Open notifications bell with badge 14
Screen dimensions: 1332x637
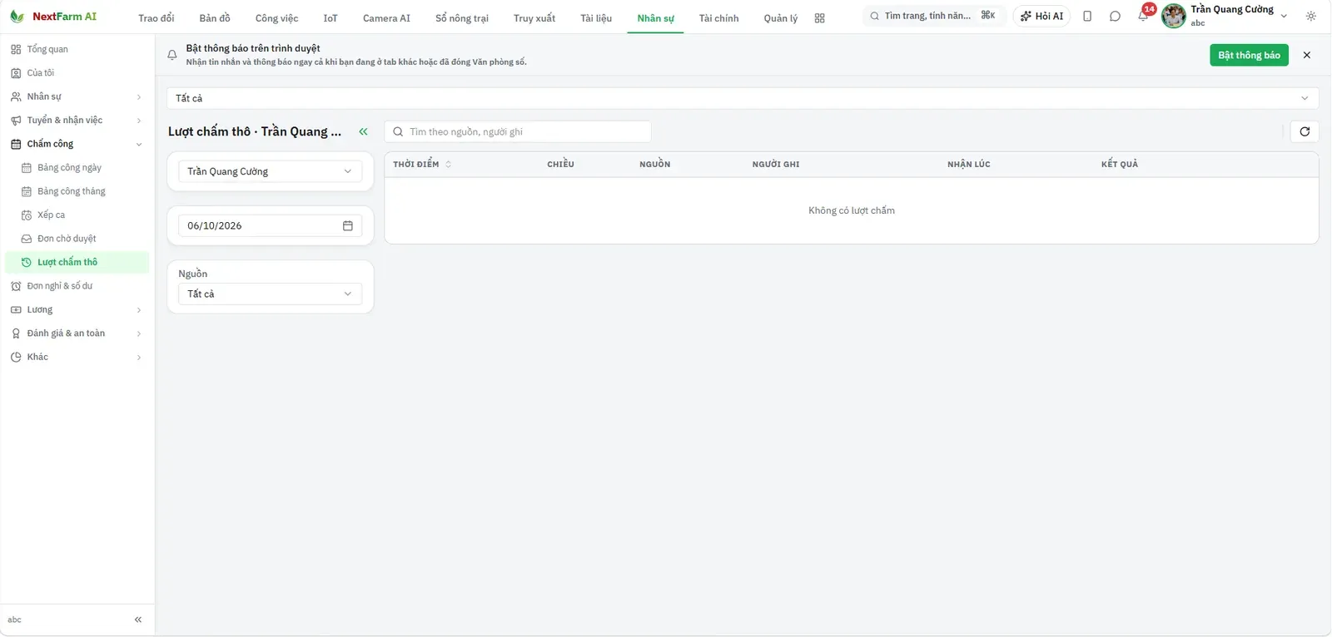click(1143, 16)
